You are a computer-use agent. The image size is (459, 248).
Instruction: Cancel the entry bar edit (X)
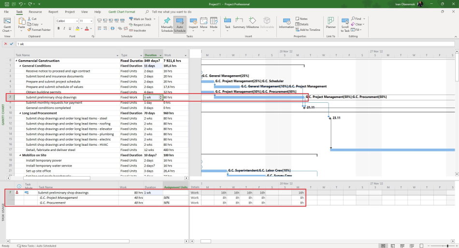(x=6, y=44)
